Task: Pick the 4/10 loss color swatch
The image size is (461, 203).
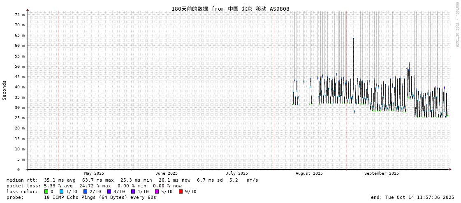Action: click(x=133, y=191)
